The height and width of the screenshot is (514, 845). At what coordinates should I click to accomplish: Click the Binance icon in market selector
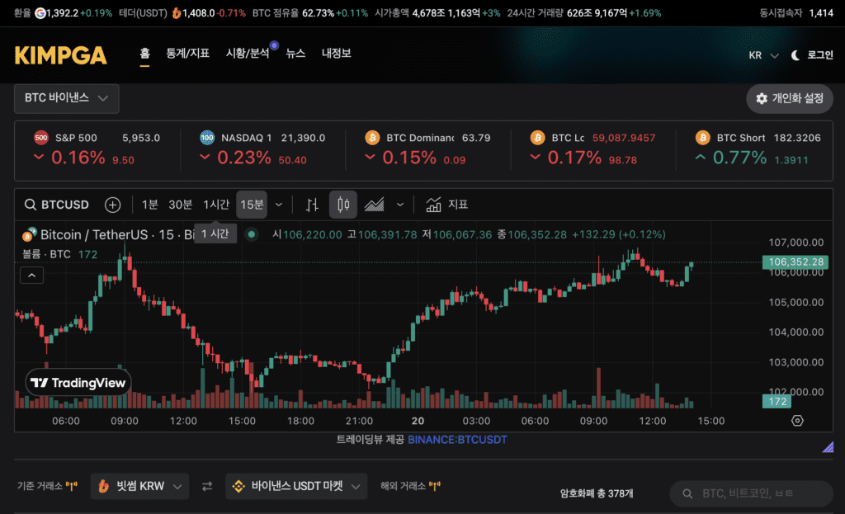238,487
